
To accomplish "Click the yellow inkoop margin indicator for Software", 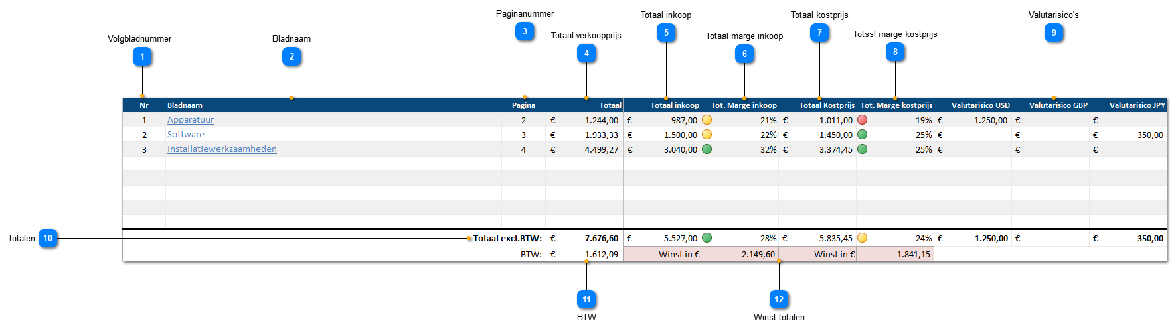I will (x=707, y=135).
